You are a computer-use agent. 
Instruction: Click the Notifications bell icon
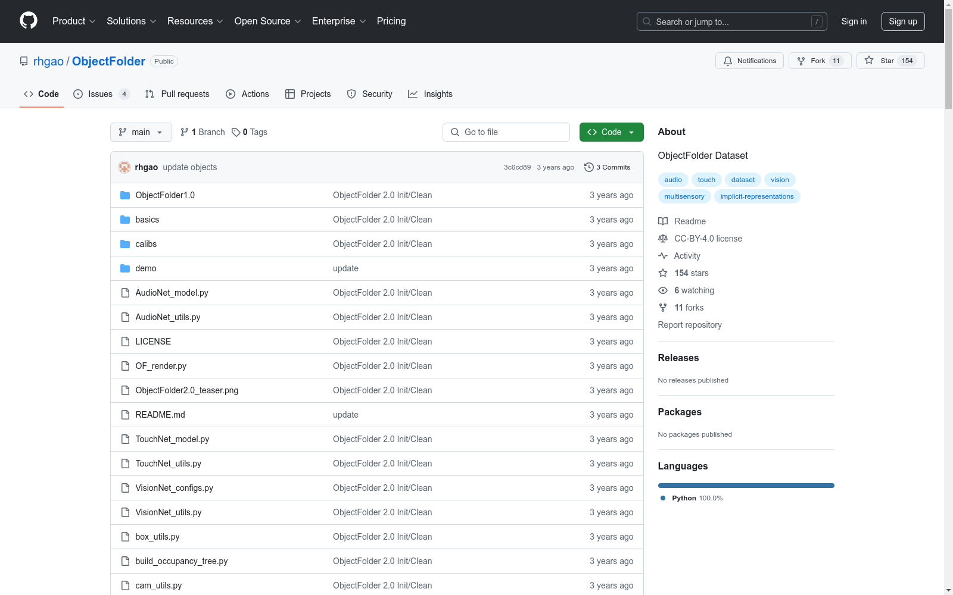[x=728, y=61]
